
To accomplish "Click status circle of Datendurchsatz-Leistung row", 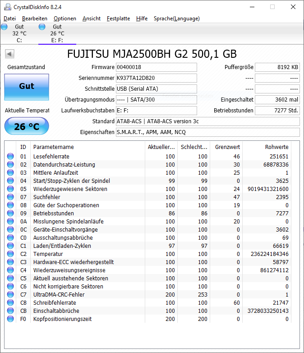I will point(10,164).
